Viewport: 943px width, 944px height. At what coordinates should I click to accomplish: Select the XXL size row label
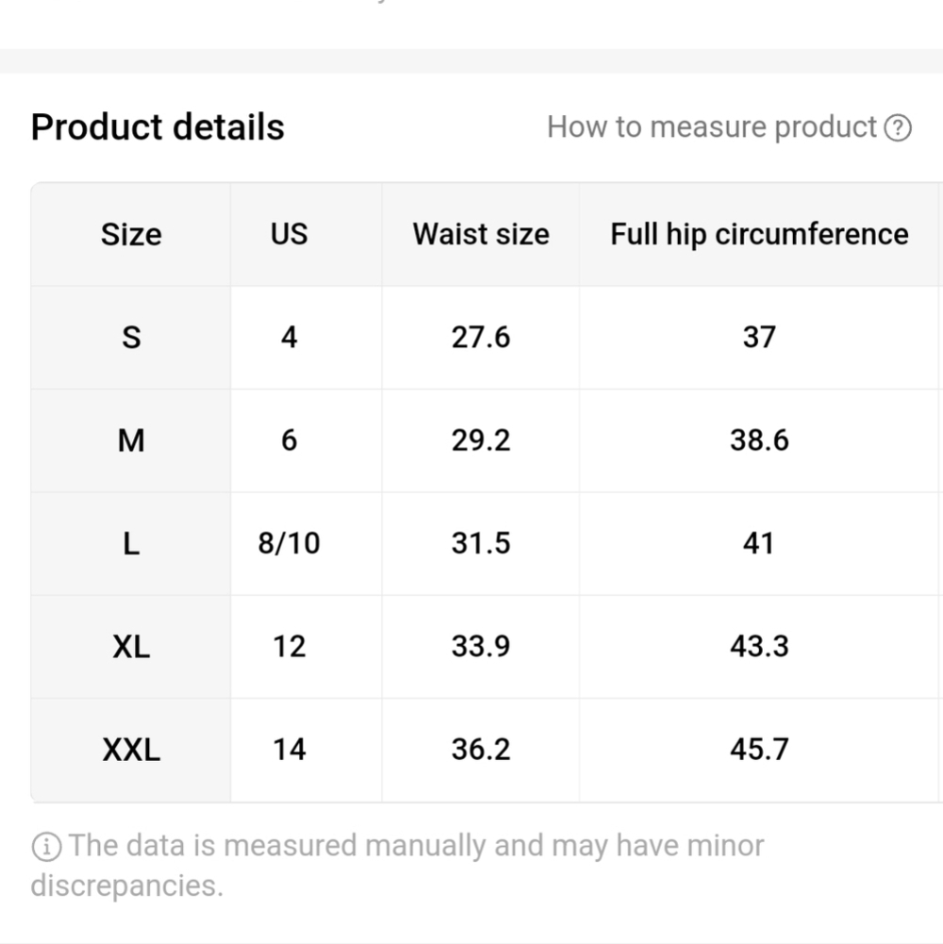point(131,750)
